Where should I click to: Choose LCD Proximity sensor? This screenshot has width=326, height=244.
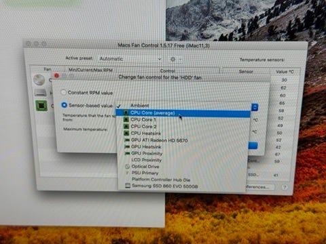pos(183,160)
